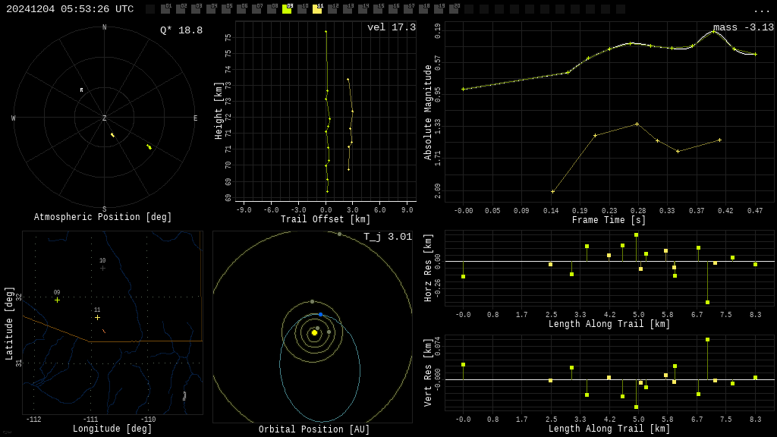
Task: Click the Z zenith marker on sky plot
Action: [x=105, y=118]
